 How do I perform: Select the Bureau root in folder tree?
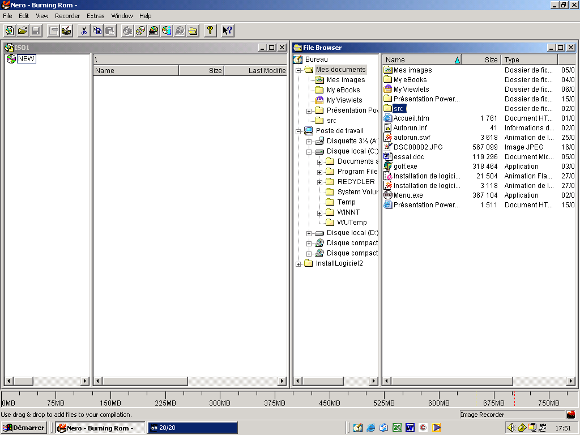[x=316, y=59]
